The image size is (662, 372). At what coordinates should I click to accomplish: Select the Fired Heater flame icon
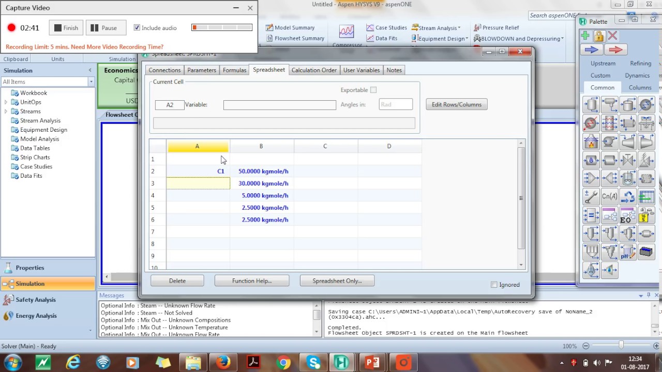coord(591,141)
